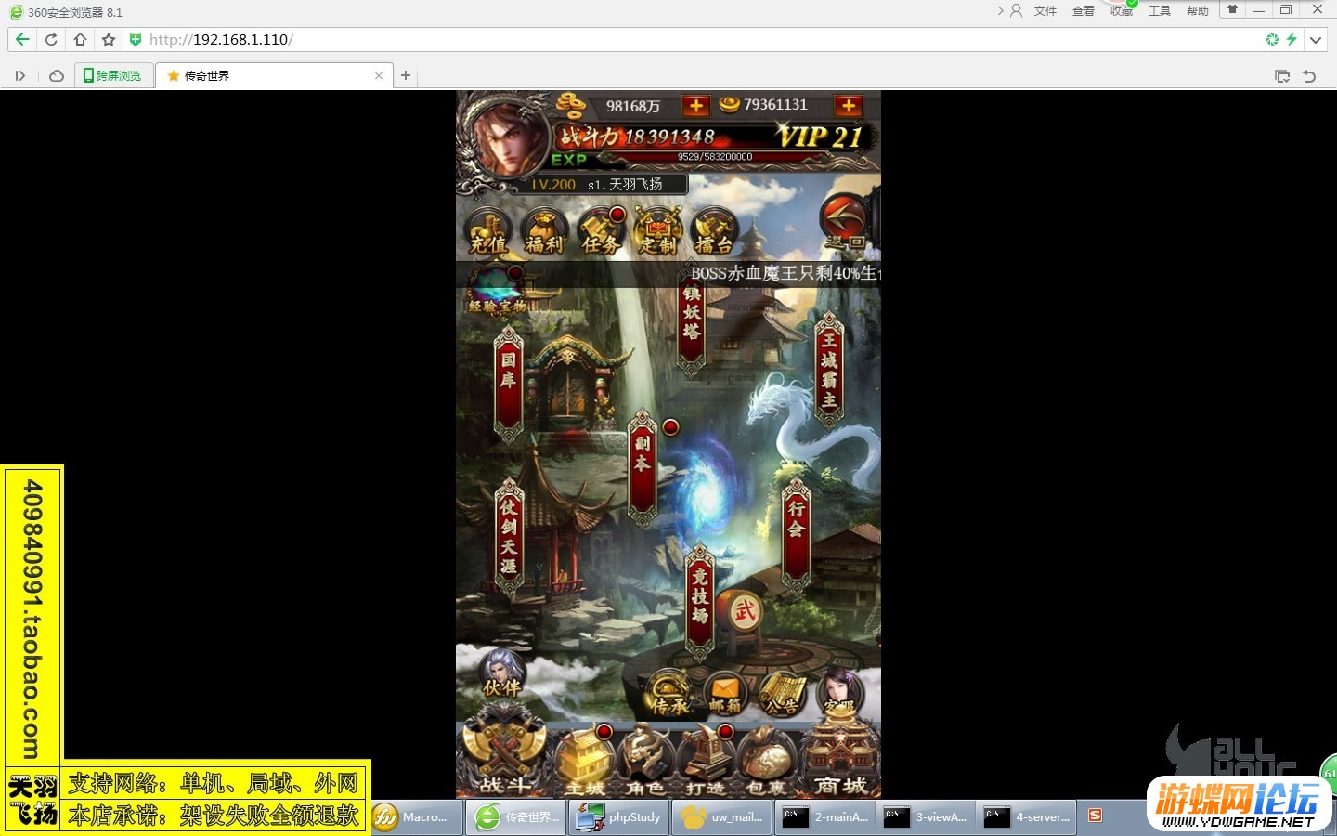Click the red 返回 back arrow
The image size is (1337, 836).
846,223
